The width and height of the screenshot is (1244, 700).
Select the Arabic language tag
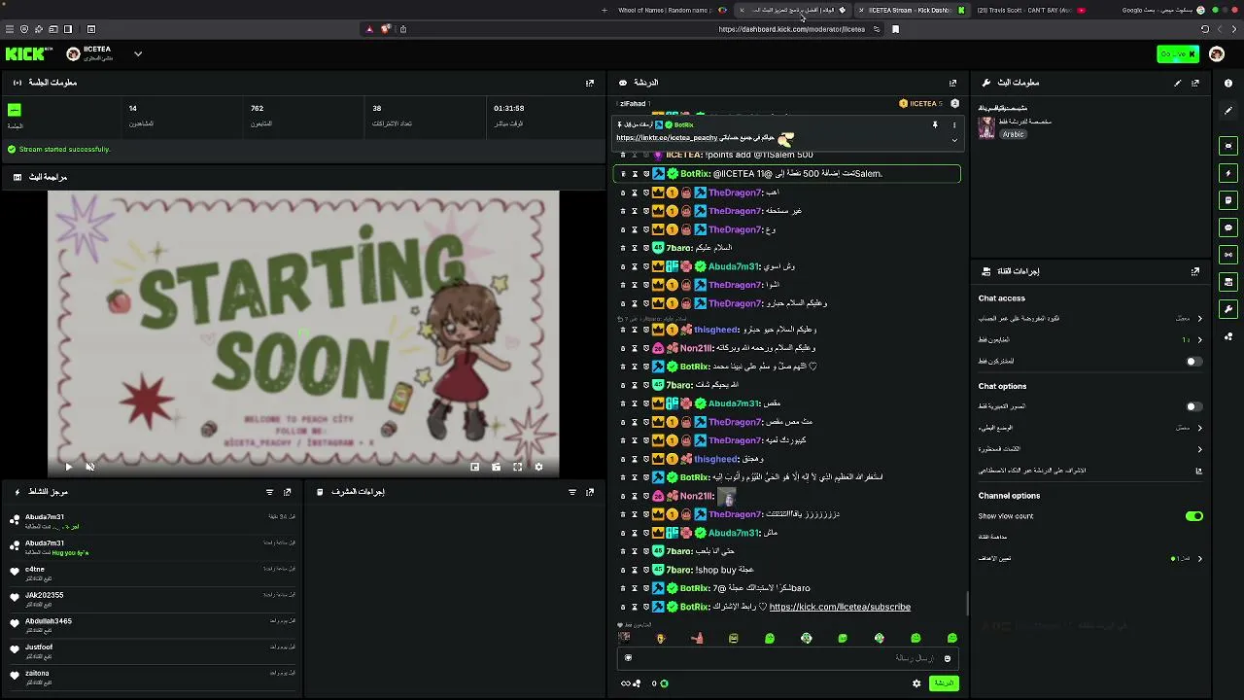coord(1014,134)
